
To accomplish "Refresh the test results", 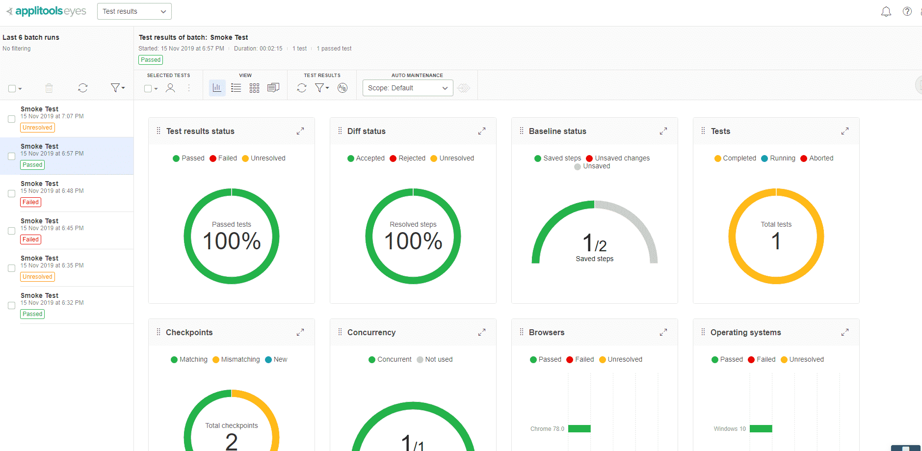I will (302, 88).
